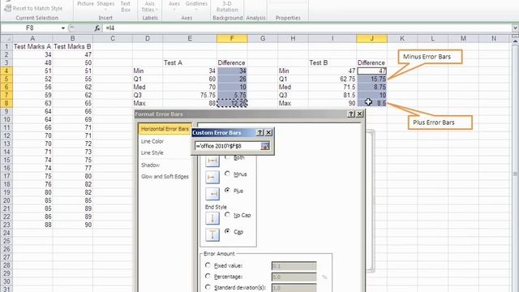
Task: Click the 'Test A' label cell
Action: click(190, 63)
